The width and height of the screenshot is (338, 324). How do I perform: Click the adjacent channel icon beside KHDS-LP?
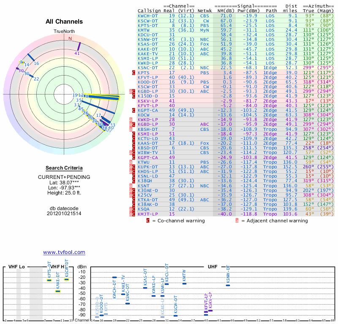click(131, 172)
